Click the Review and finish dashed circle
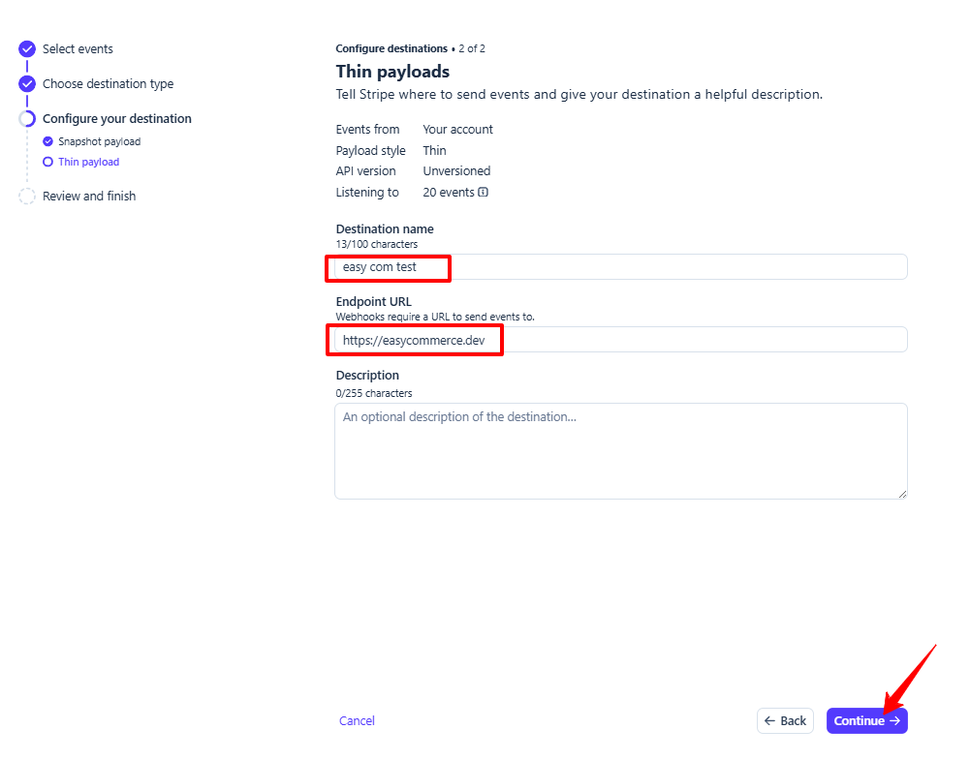Viewport: 970px width, 760px height. coord(27,197)
